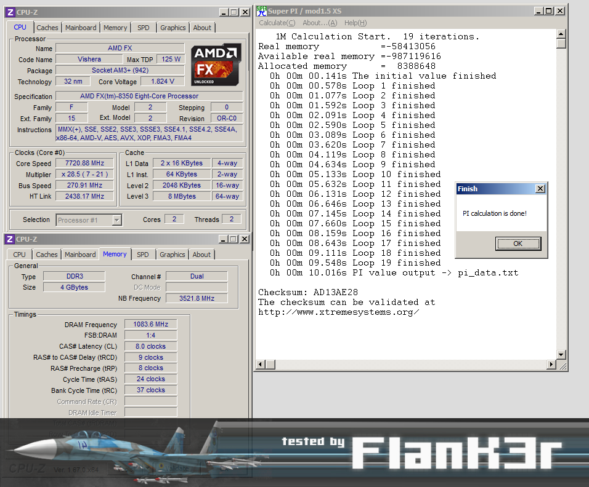Confirm the Finish dialog with OK

pos(518,244)
